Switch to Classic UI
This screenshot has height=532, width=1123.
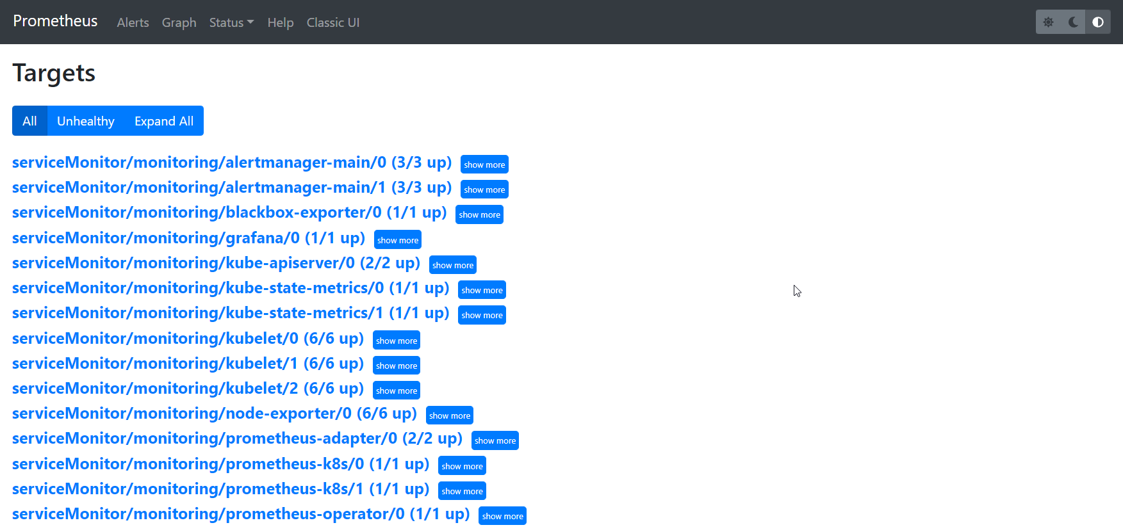[332, 22]
